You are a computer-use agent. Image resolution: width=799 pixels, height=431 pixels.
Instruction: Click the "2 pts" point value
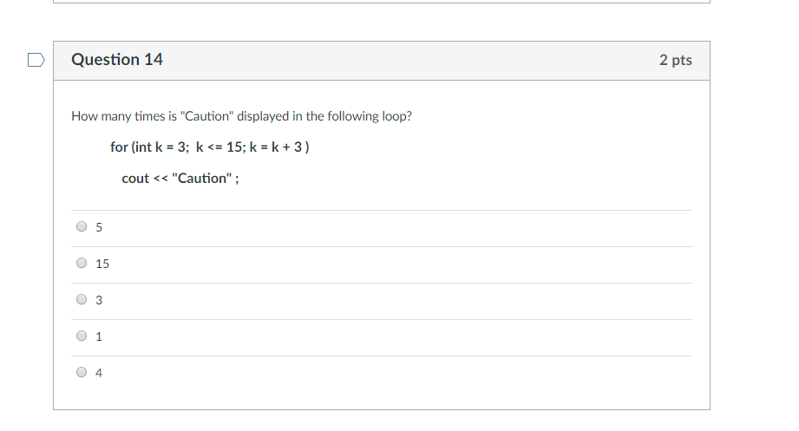675,60
